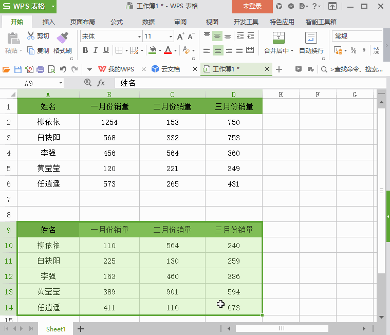Click the decrease indent icon
Viewport: 390px width, 335px height.
point(240,36)
